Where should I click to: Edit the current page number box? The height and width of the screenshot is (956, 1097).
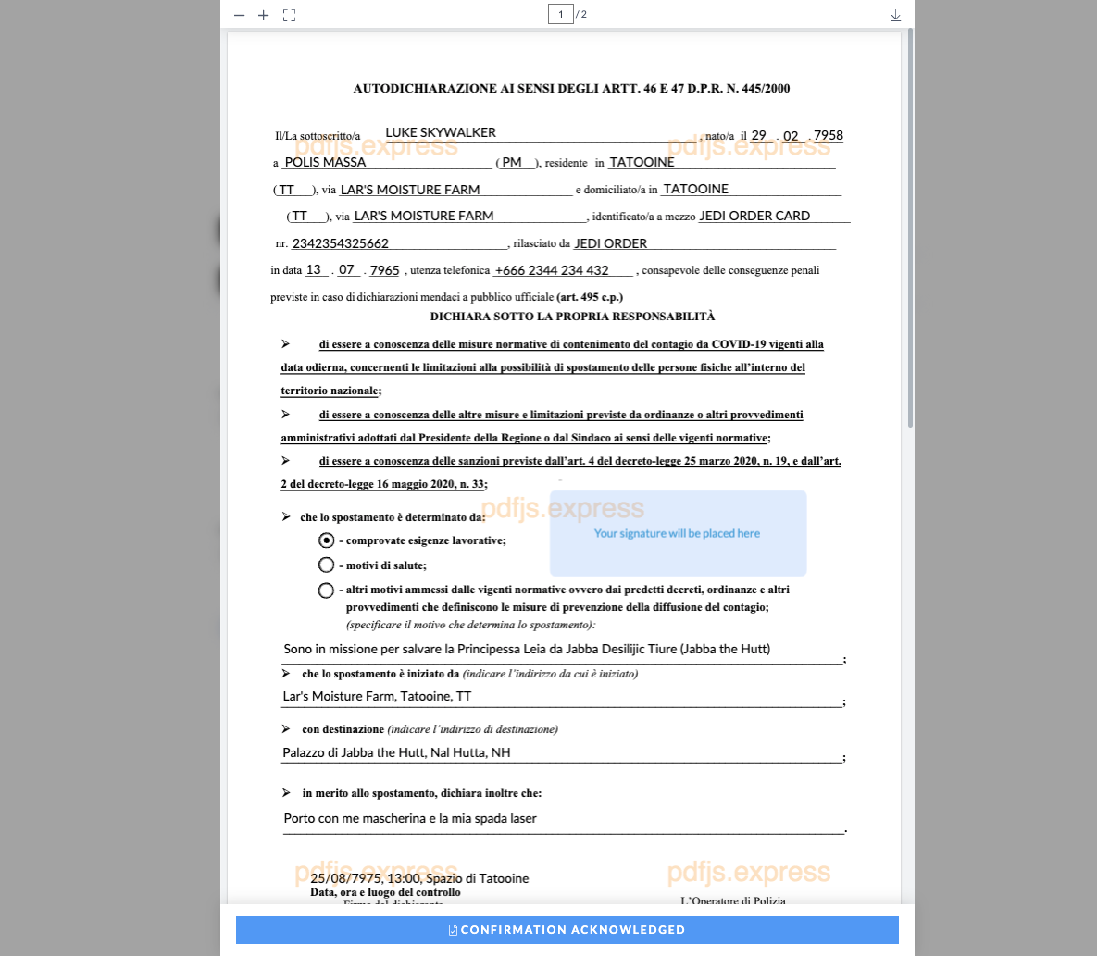[x=560, y=14]
